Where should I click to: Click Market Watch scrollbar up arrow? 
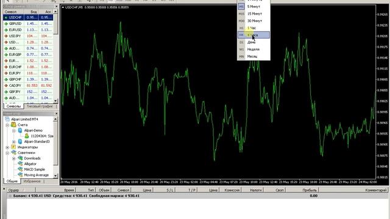pos(55,12)
